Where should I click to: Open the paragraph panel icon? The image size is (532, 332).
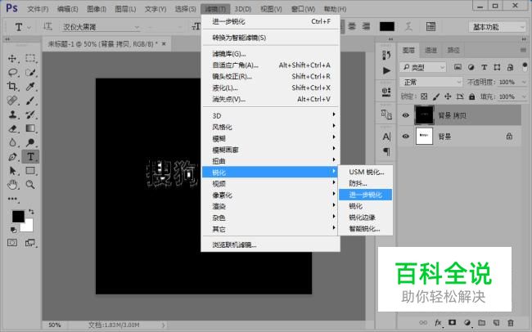click(386, 151)
